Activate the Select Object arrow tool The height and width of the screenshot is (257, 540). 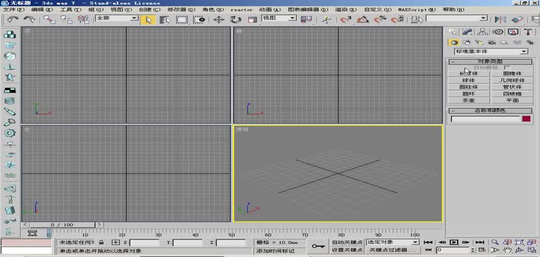pyautogui.click(x=148, y=20)
